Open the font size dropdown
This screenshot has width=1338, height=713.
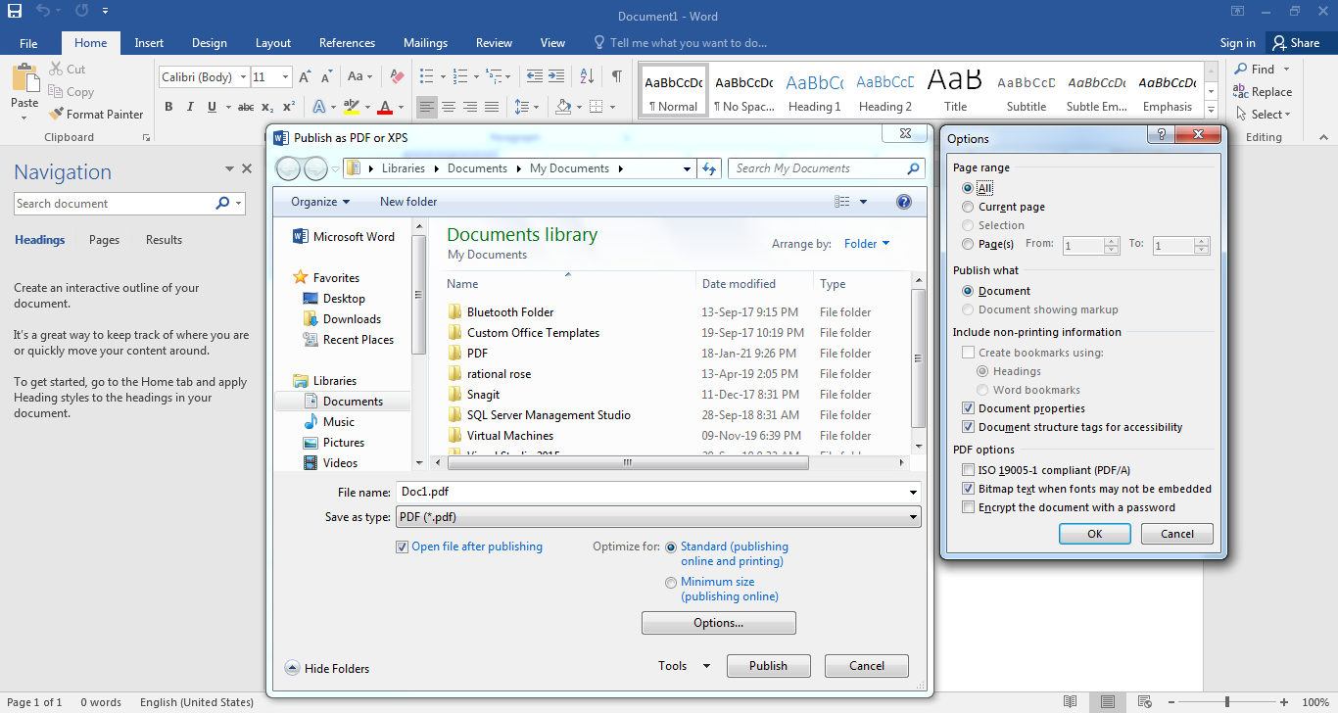285,76
